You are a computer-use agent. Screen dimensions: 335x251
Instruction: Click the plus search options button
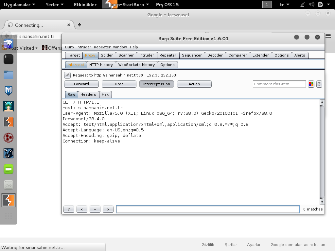pyautogui.click(x=95, y=209)
